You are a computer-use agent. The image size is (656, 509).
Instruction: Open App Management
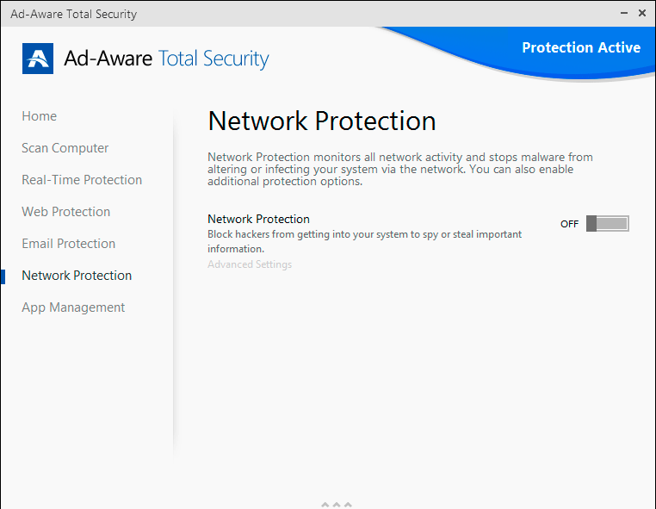coord(73,307)
